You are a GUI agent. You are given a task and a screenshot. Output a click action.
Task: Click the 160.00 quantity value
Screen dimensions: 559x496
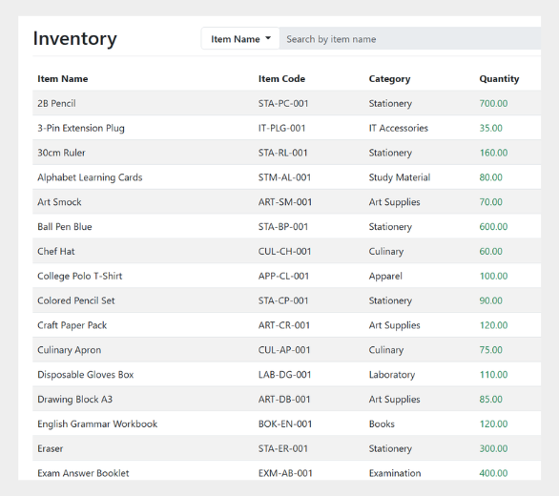pos(493,153)
